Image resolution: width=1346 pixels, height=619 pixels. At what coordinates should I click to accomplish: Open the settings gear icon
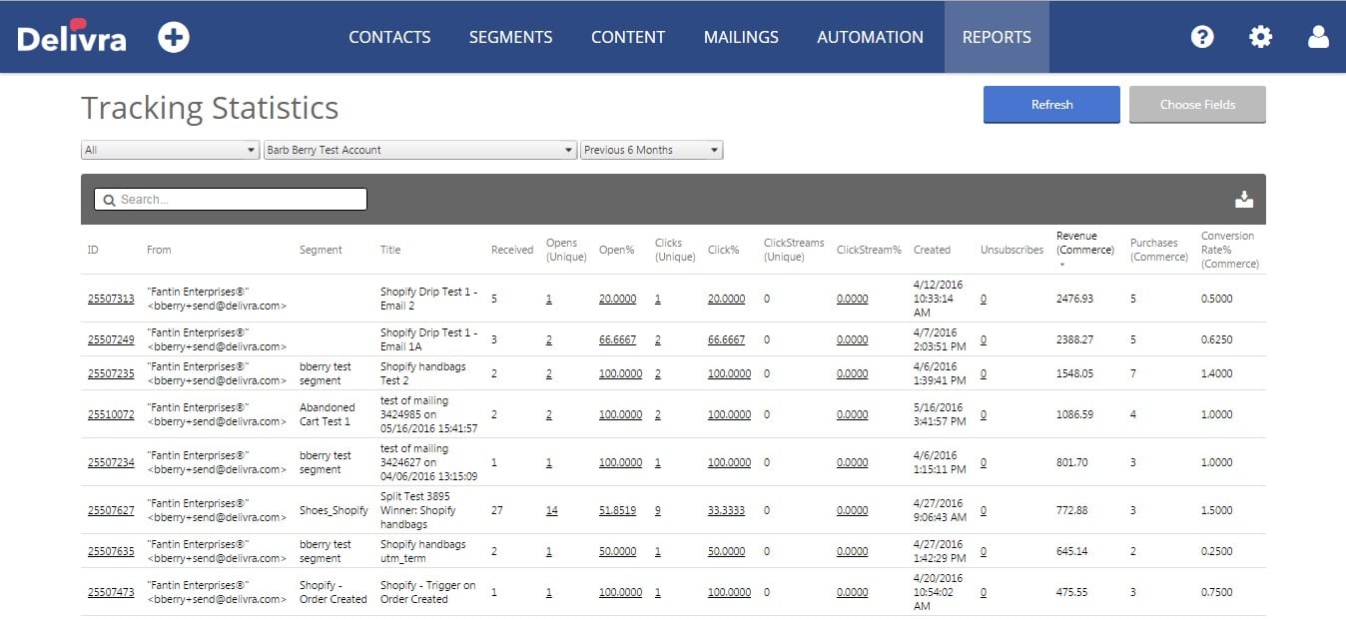1260,37
